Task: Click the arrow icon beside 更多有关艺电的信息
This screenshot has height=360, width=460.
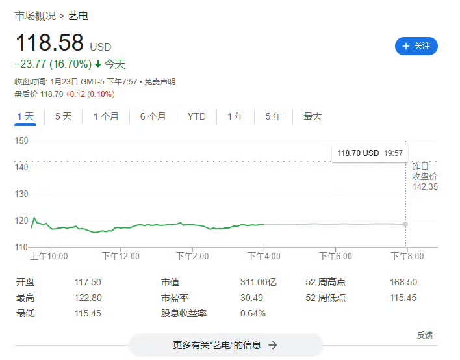Action: click(x=272, y=345)
